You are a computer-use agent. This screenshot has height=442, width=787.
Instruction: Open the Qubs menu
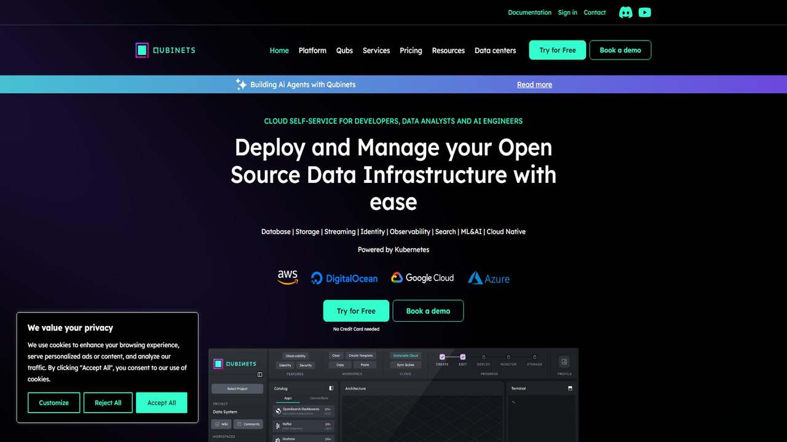344,50
